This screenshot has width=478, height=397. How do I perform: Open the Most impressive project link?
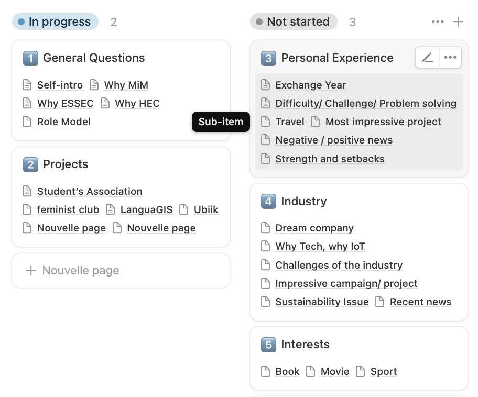coord(383,122)
